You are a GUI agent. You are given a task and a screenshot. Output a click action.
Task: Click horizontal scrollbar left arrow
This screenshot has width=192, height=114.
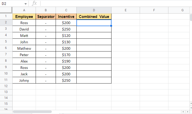(183, 112)
